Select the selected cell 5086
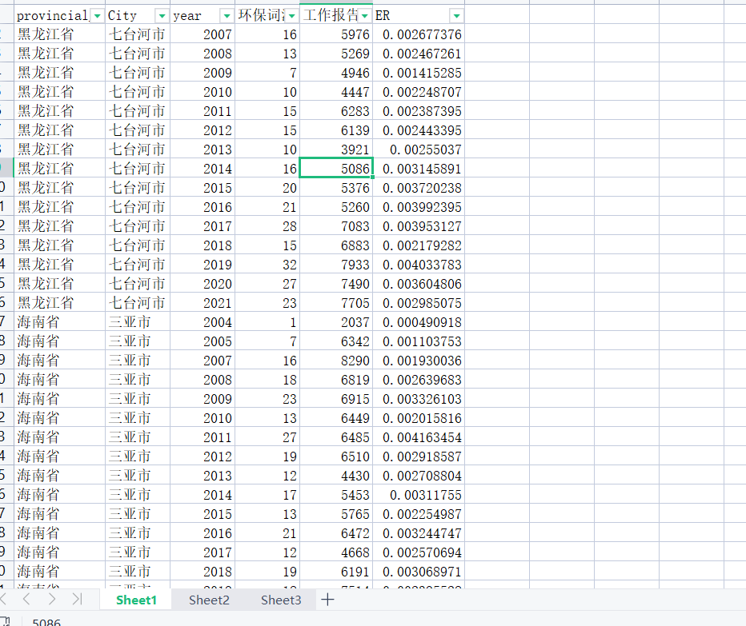Viewport: 746px width, 626px height. click(336, 168)
